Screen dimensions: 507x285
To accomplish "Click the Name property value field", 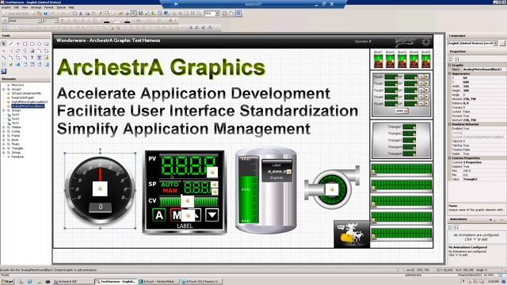I will tap(483, 70).
